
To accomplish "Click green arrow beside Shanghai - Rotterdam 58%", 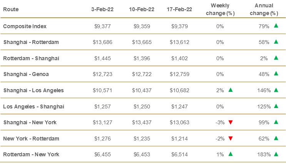I will click(x=276, y=42).
